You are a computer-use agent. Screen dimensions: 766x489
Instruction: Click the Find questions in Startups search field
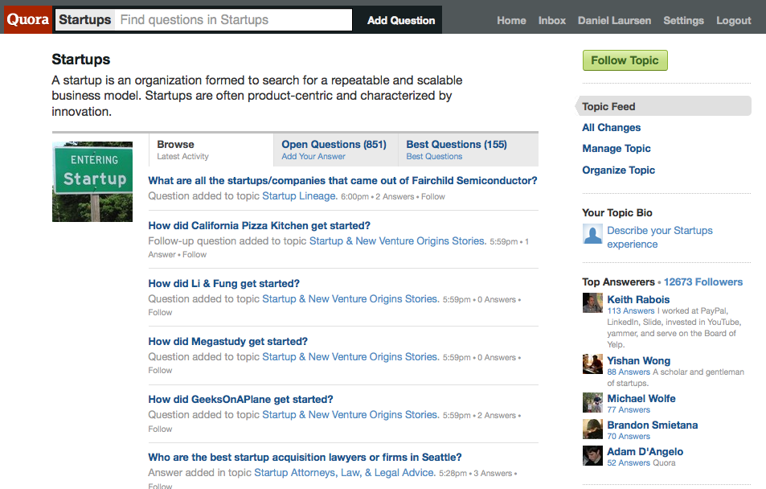pyautogui.click(x=233, y=19)
